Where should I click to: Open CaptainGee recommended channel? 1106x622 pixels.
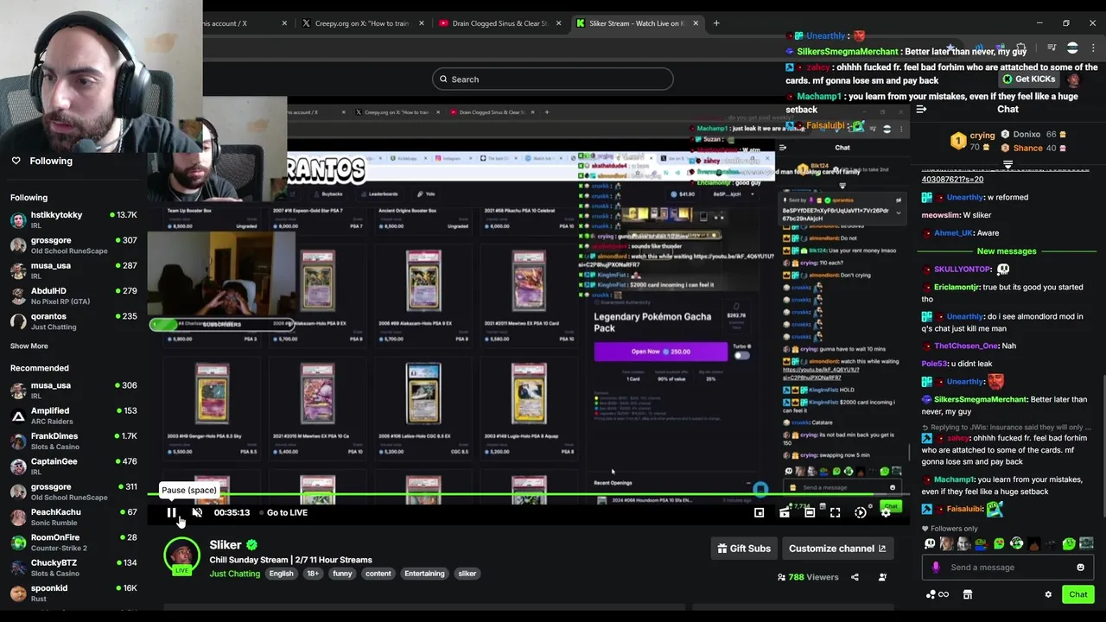pos(73,466)
